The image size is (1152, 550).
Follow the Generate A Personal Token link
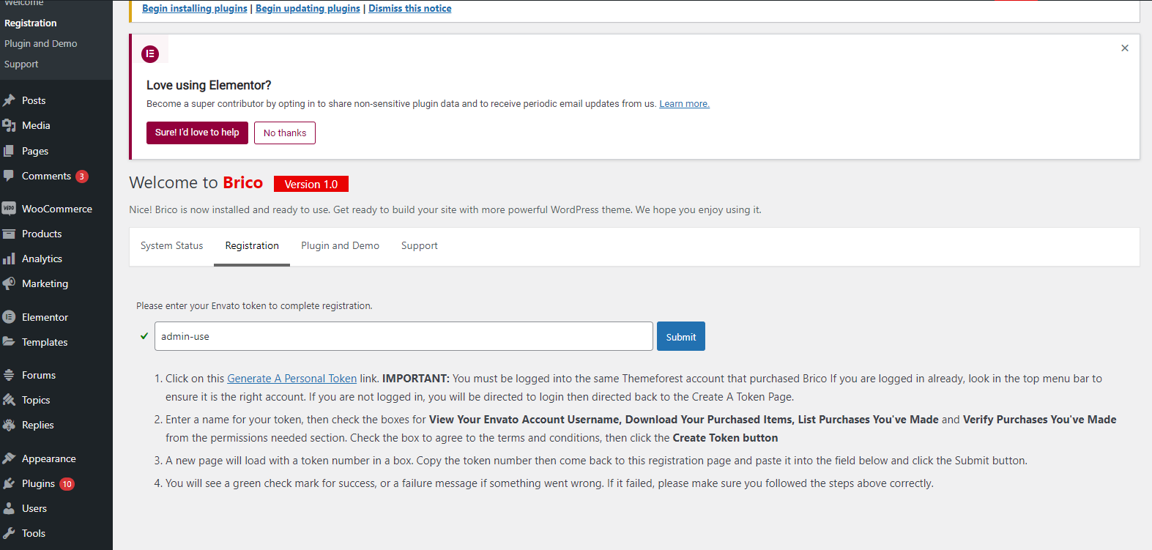tap(291, 379)
